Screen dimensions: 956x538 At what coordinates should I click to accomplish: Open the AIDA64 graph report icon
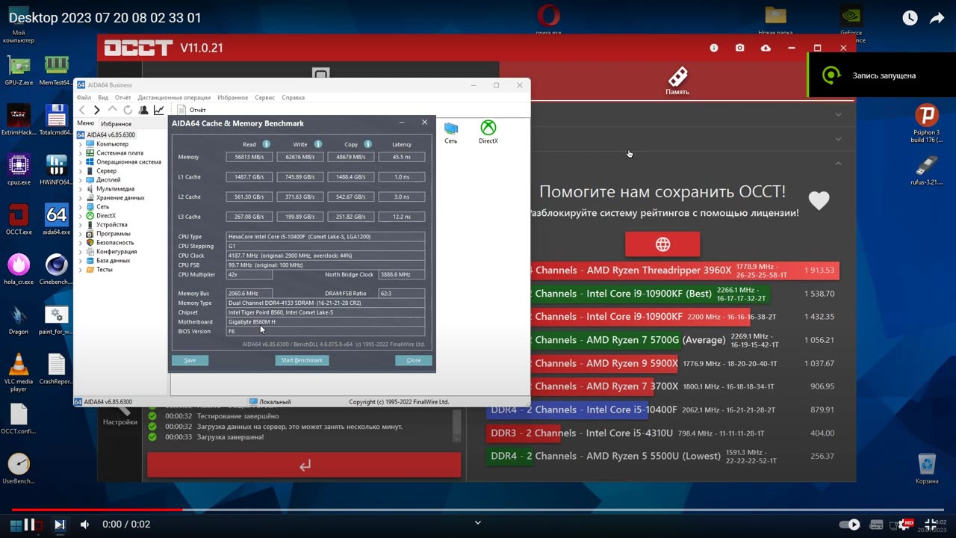point(159,110)
